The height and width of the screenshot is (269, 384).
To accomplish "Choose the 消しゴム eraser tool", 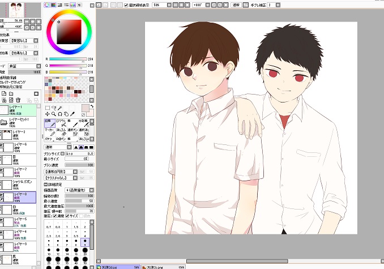I will 61,132.
